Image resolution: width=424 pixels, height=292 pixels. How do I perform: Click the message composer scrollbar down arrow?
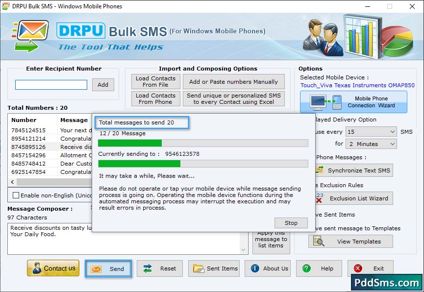pos(243,249)
